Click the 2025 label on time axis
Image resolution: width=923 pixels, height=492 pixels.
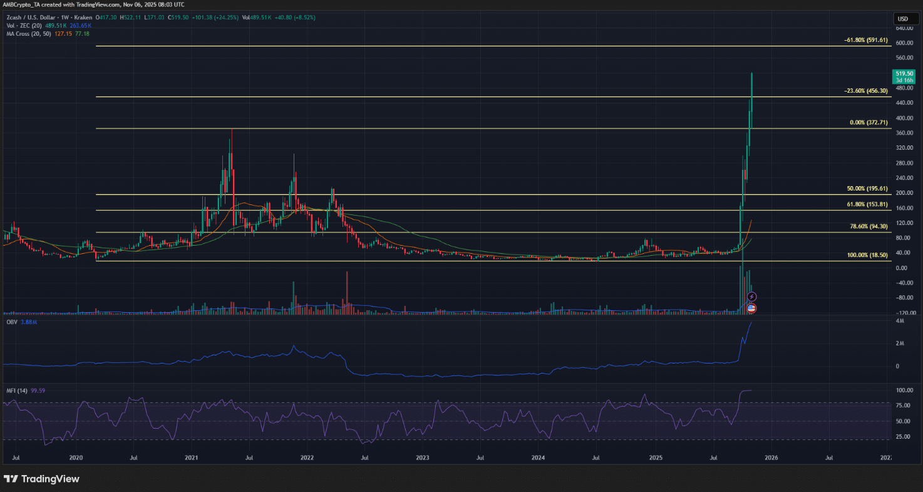(x=656, y=458)
